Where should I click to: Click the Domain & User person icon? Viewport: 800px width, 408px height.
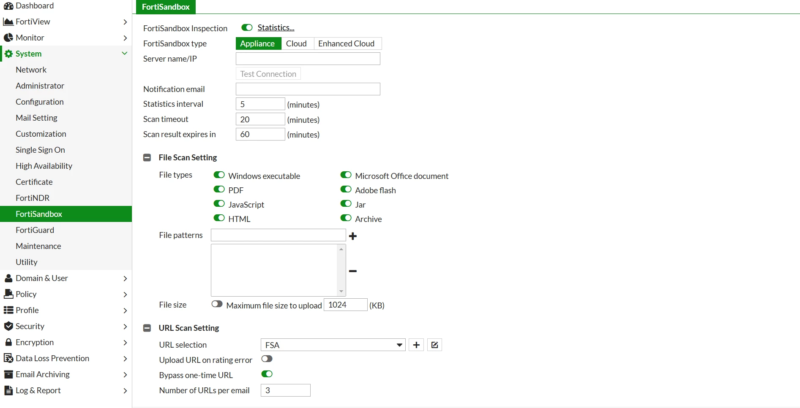(x=8, y=278)
